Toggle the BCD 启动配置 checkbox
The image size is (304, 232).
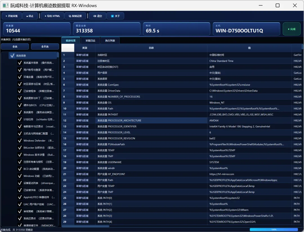point(20,169)
